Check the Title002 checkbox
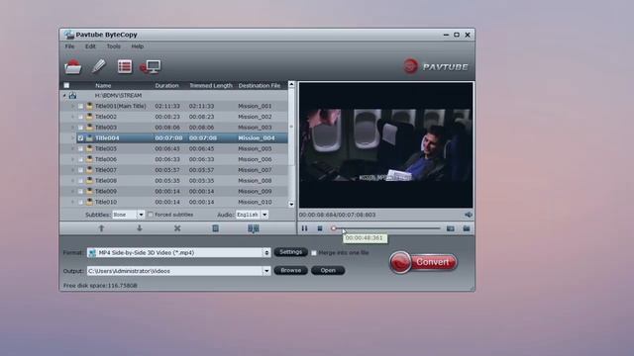 coord(80,117)
